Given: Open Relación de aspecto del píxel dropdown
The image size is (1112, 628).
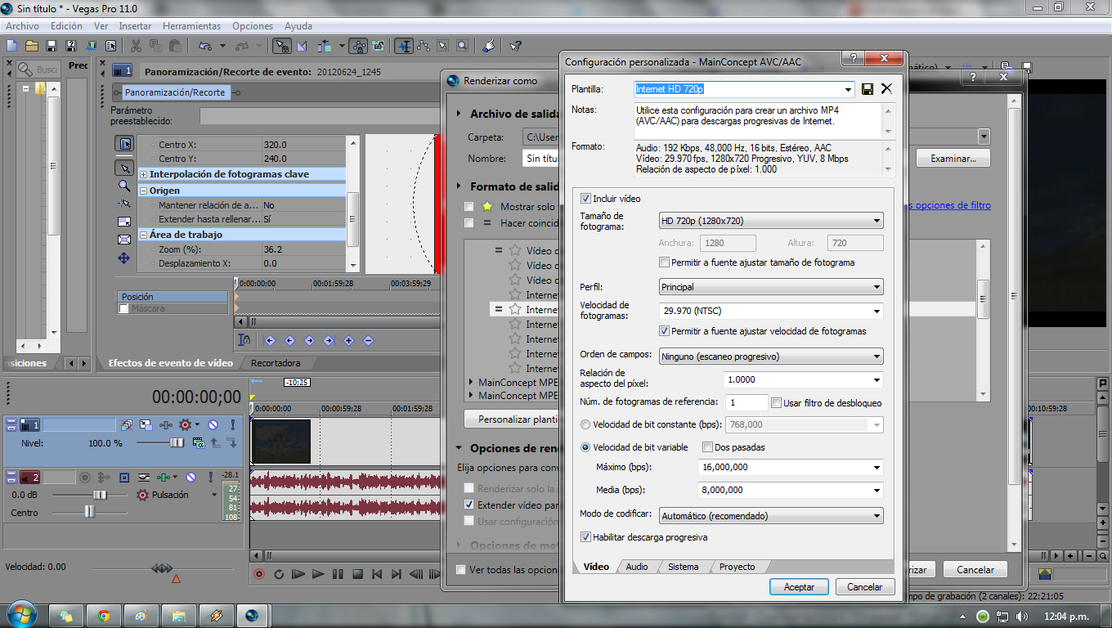Looking at the screenshot, I should [x=877, y=379].
